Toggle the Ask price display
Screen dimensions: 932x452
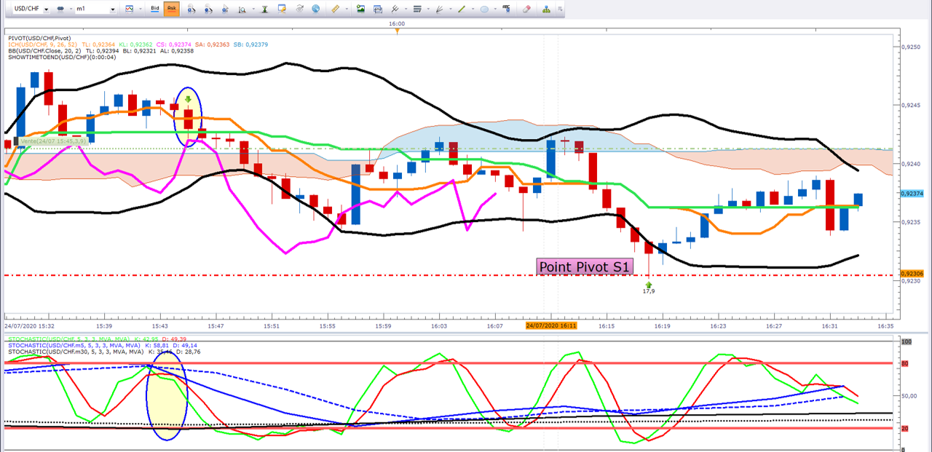coord(172,9)
